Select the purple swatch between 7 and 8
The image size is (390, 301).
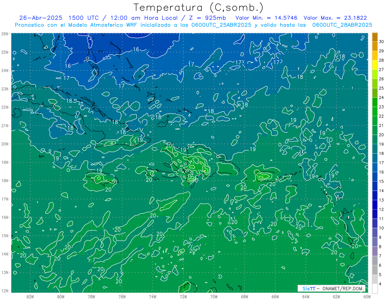(x=375, y=251)
